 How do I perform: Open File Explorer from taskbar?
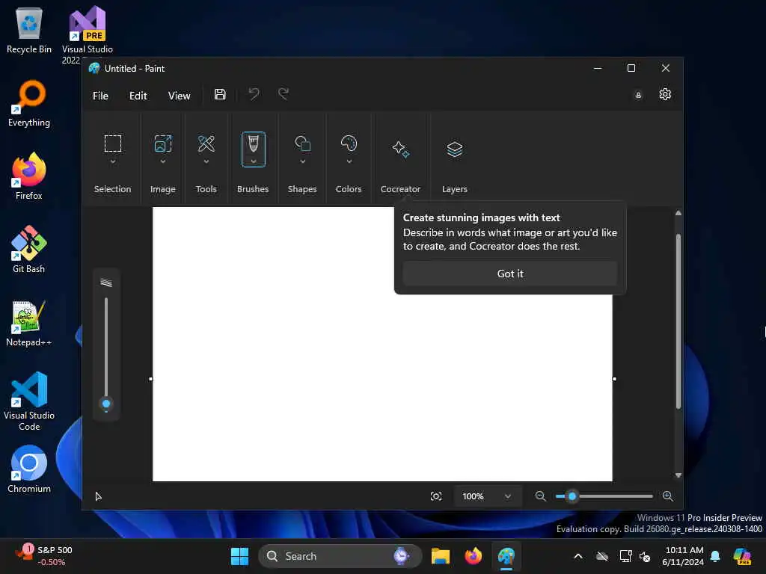click(440, 556)
